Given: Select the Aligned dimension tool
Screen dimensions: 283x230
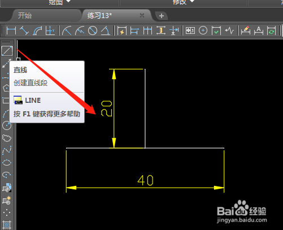Looking at the screenshot, I should pyautogui.click(x=24, y=31).
